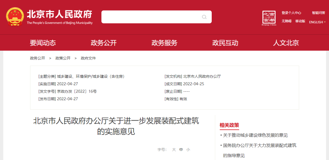Click the document number 京政办发〔2022〕16号
Screen dimensions: 329x160
click(77, 91)
